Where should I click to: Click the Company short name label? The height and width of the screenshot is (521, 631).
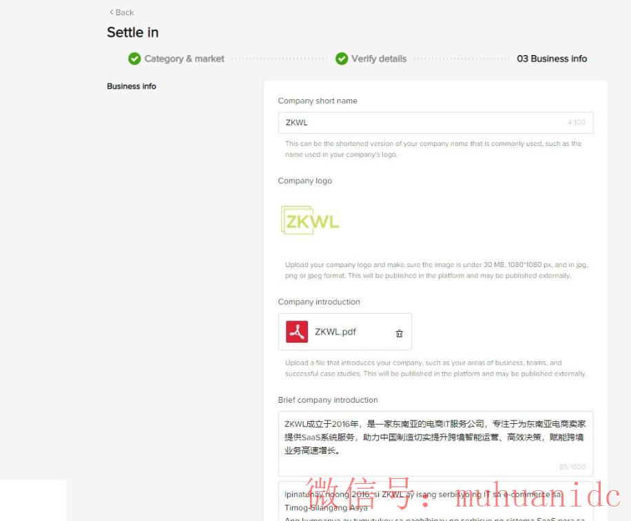tap(318, 101)
